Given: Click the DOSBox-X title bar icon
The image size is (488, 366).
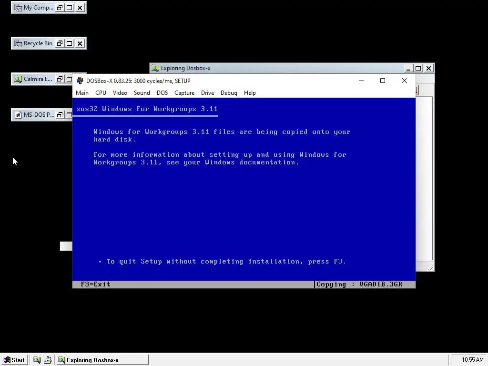Looking at the screenshot, I should 80,81.
